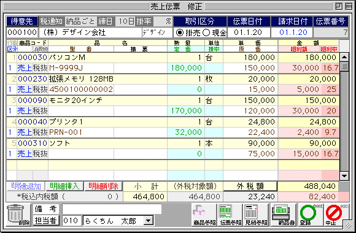Click the window collapse box in title bar
Viewport: 356px width, 233px height.
[x=339, y=6]
